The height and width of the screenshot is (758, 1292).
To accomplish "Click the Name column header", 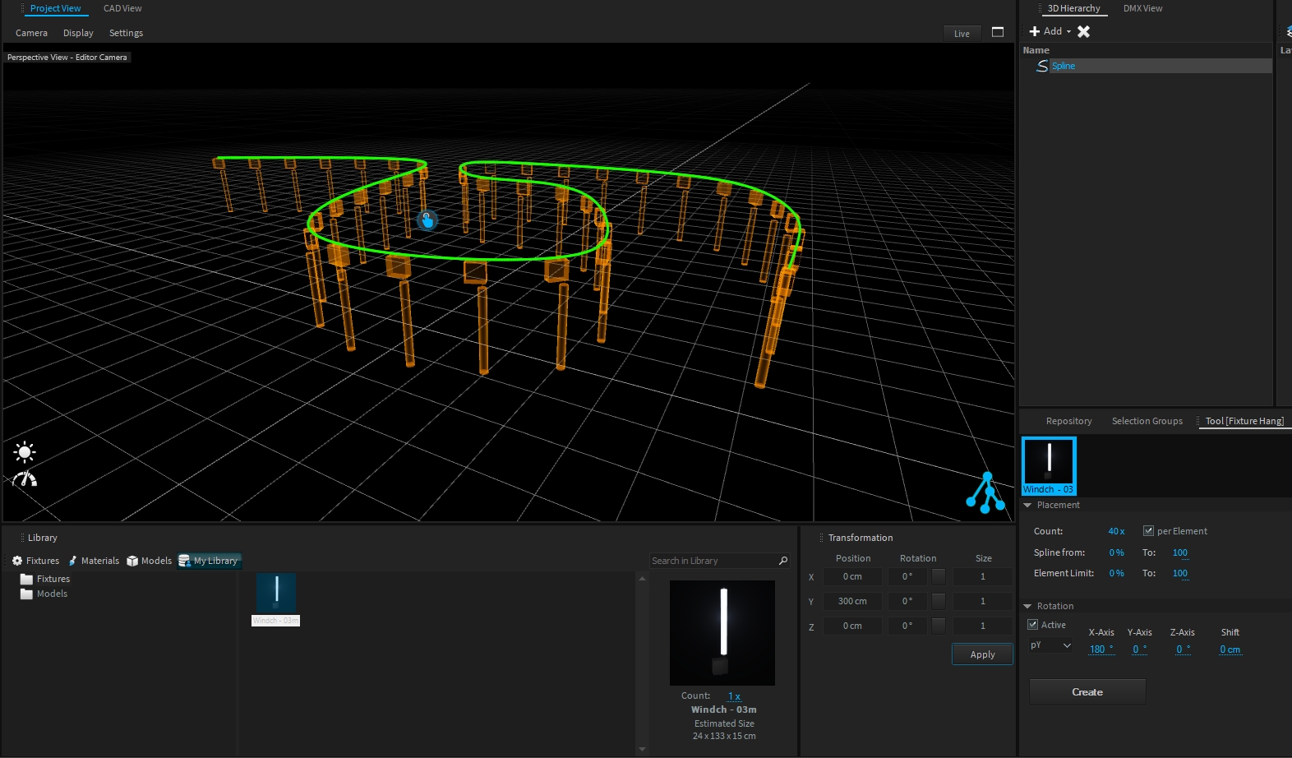I will pos(1036,50).
